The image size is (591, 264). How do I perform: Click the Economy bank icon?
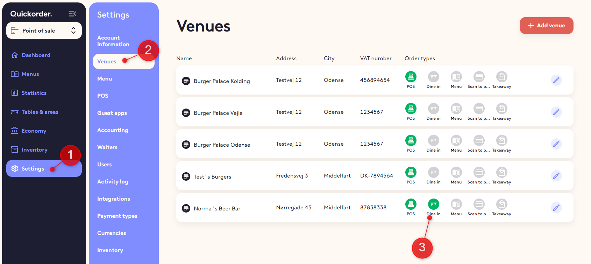(15, 131)
